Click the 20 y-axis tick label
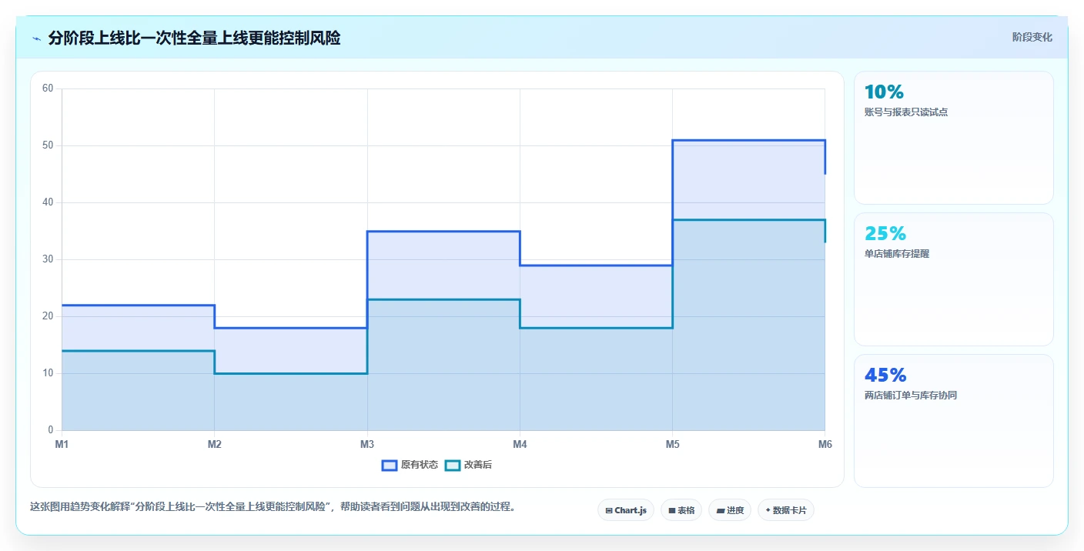This screenshot has height=551, width=1084. pyautogui.click(x=48, y=316)
